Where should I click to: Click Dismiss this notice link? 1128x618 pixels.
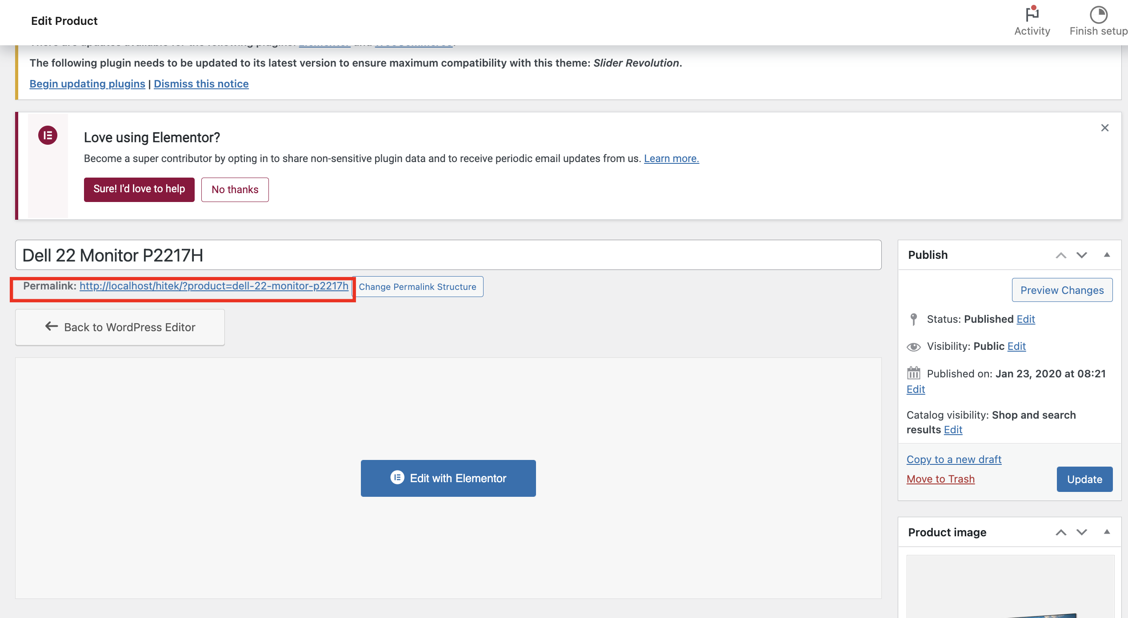pos(201,84)
